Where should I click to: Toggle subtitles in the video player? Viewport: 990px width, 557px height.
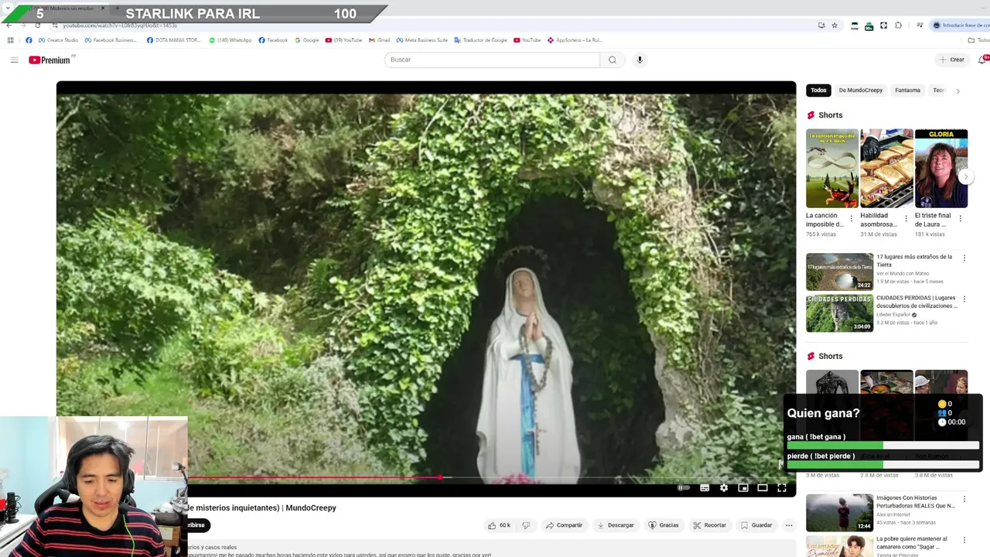(x=705, y=487)
